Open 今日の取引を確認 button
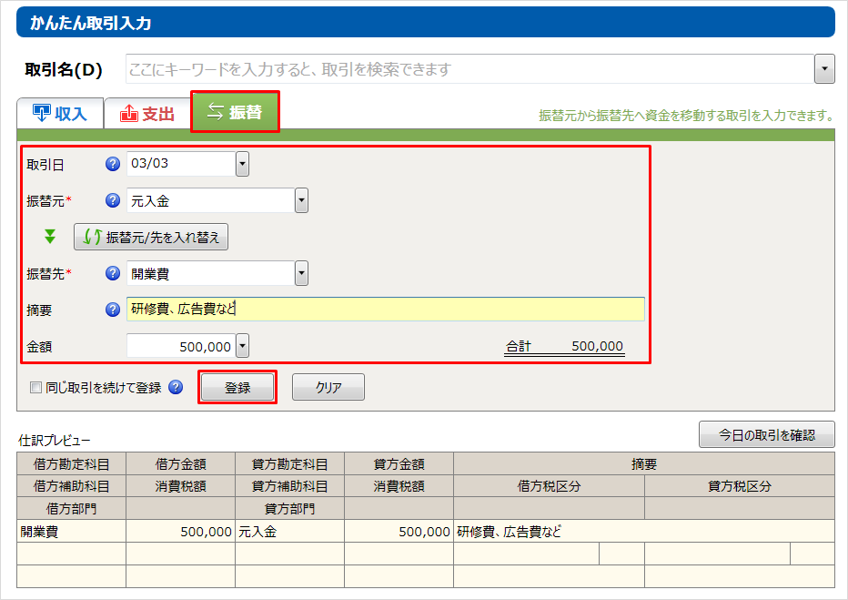Viewport: 848px width, 600px height. [x=766, y=434]
